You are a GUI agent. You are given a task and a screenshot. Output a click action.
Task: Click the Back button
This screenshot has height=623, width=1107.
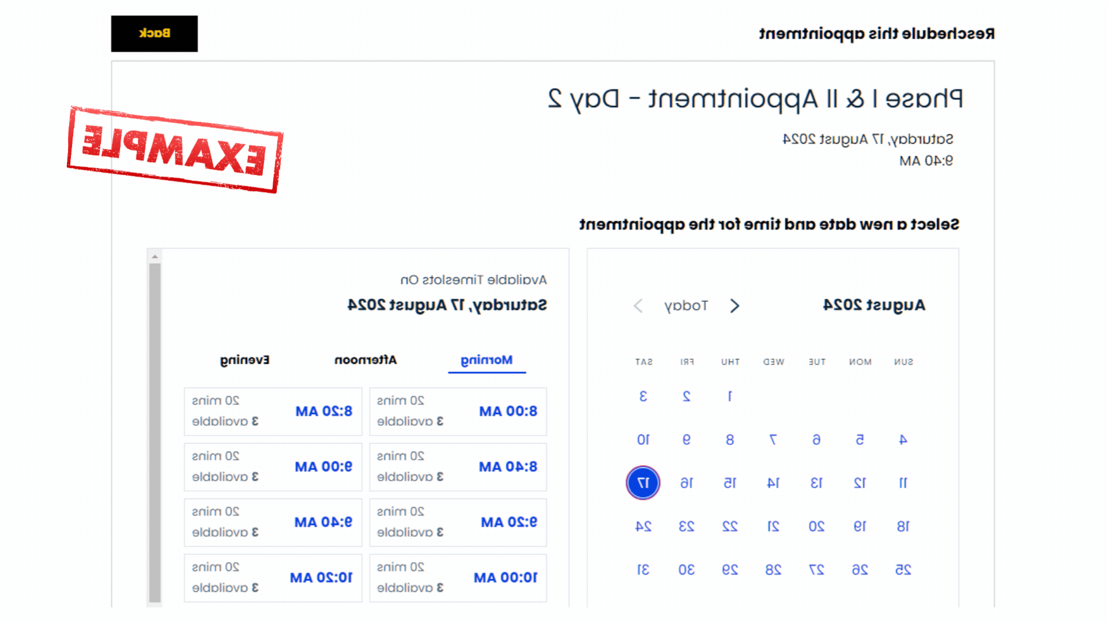click(155, 33)
